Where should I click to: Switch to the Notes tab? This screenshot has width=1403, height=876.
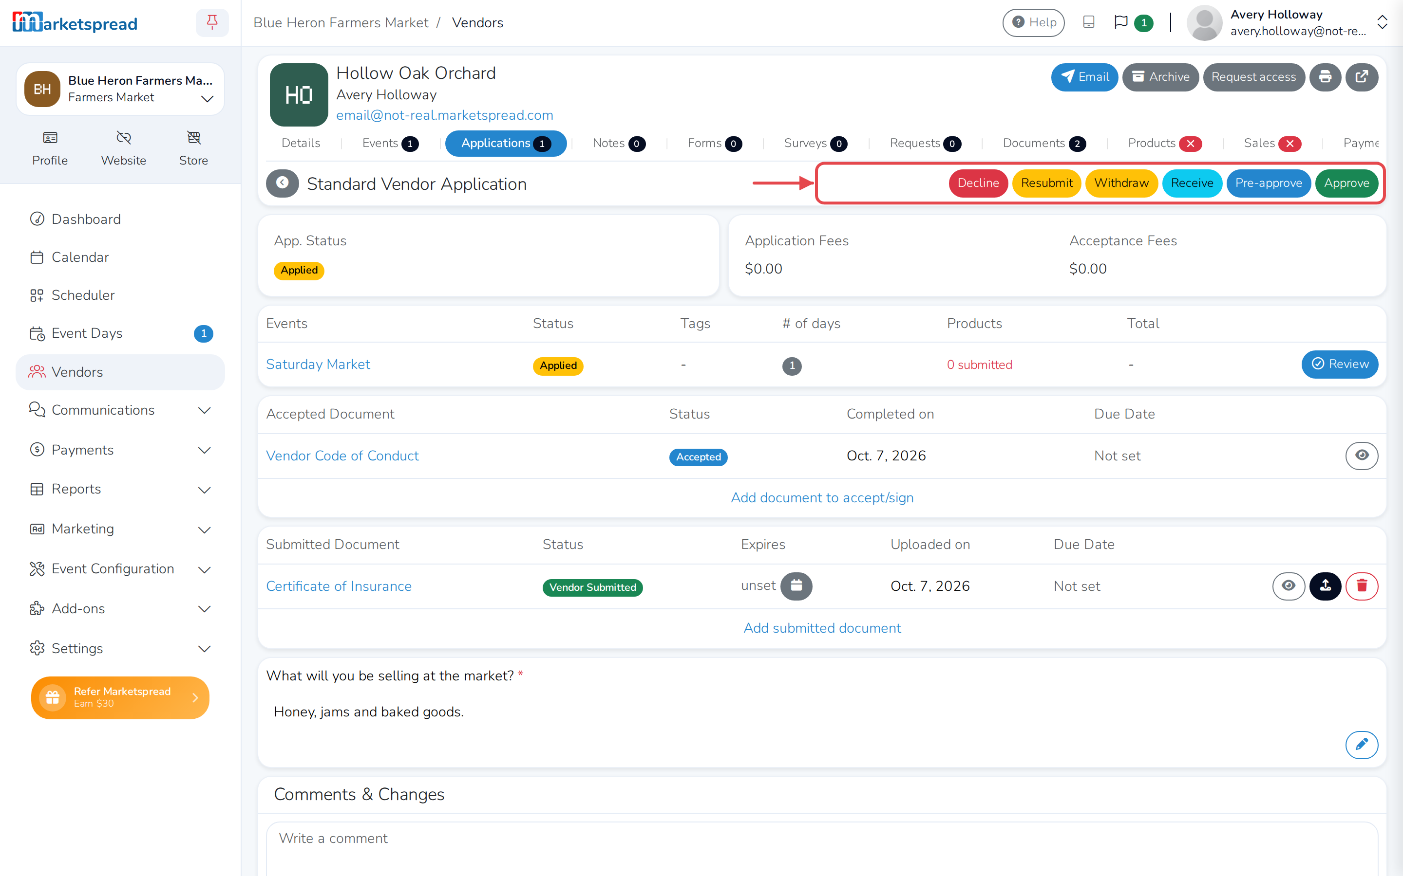[x=619, y=143]
